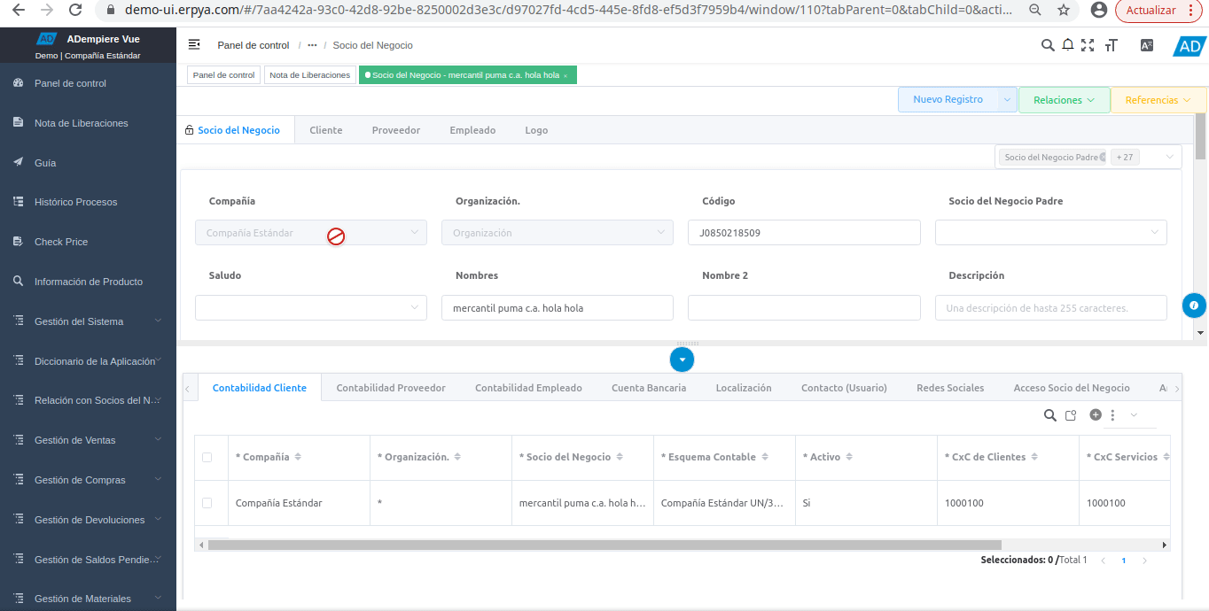Click the Nuevo Registro button
This screenshot has height=611, width=1209.
[948, 100]
